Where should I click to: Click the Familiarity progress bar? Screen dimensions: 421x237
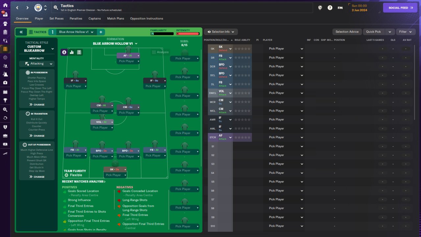click(162, 34)
